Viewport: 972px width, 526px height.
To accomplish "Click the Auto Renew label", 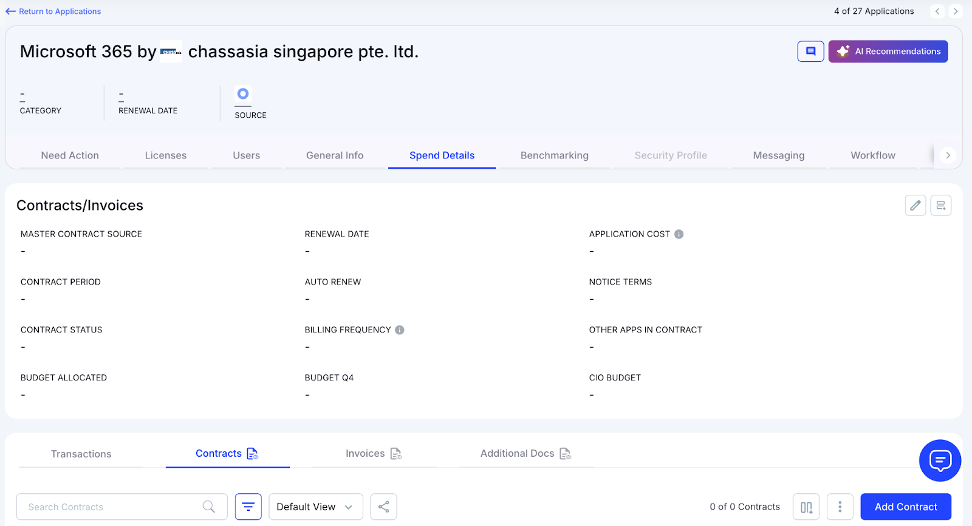I will point(333,282).
